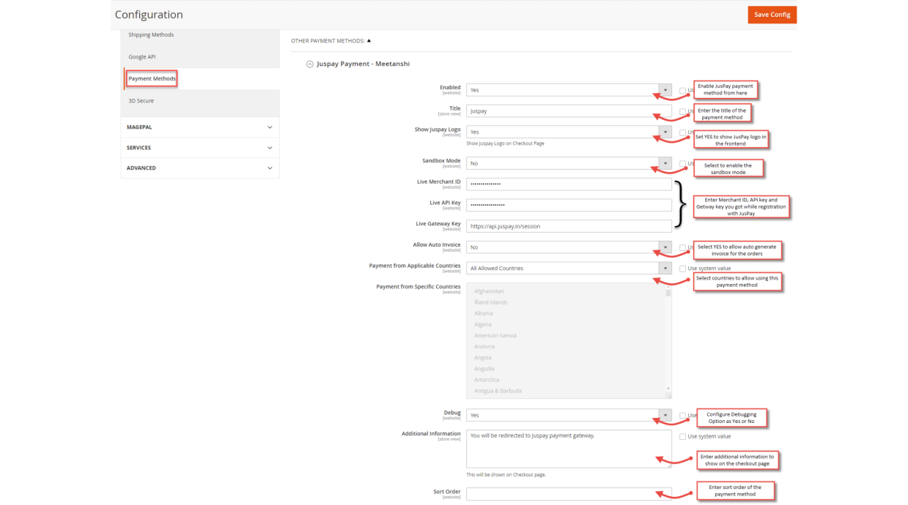Image resolution: width=908 pixels, height=505 pixels.
Task: Click the Configuration page heading
Action: (149, 15)
